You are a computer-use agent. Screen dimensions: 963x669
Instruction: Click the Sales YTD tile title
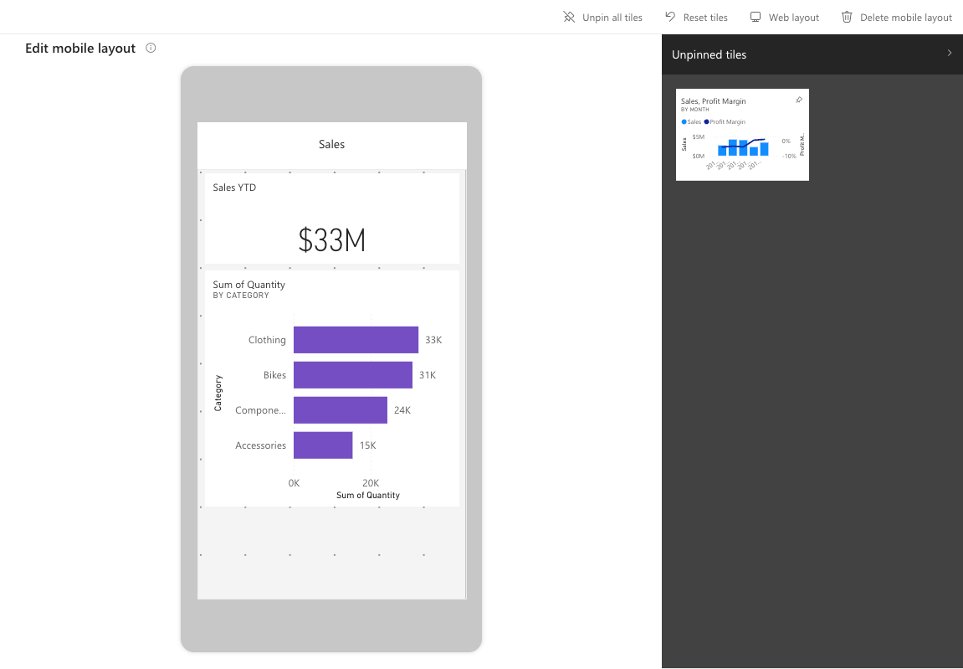(x=234, y=188)
